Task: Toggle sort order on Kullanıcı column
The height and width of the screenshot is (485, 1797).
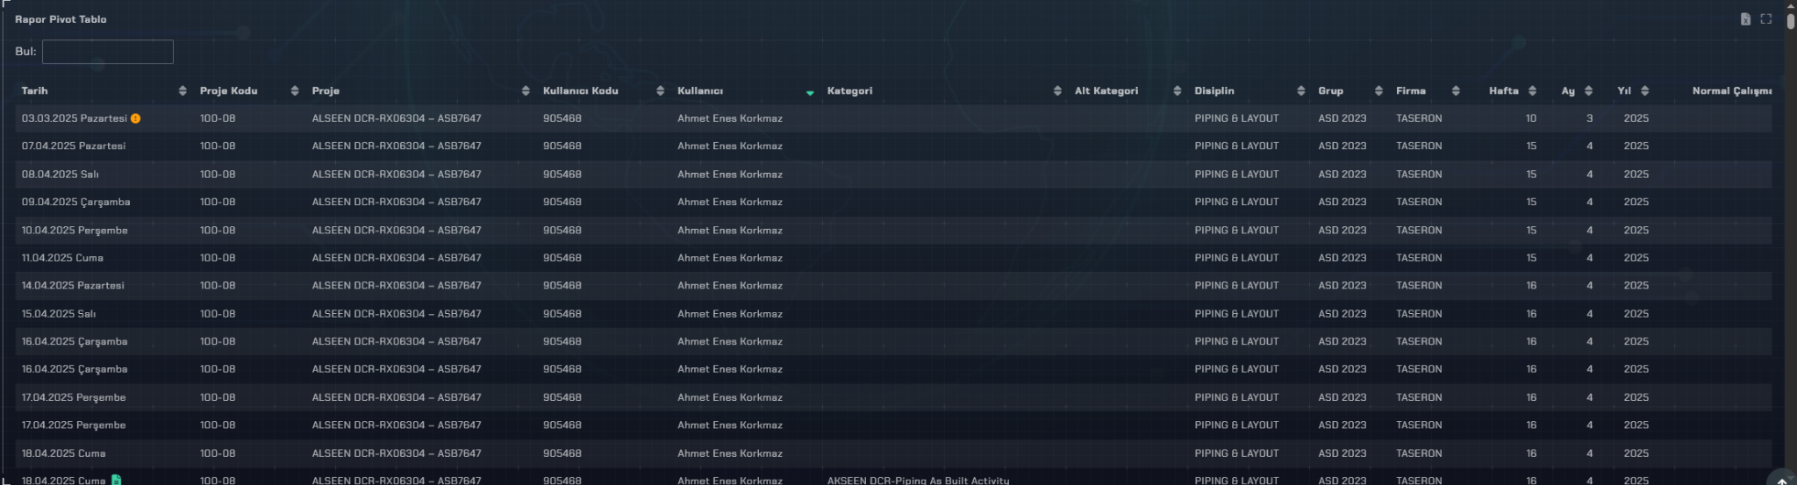Action: [x=810, y=92]
